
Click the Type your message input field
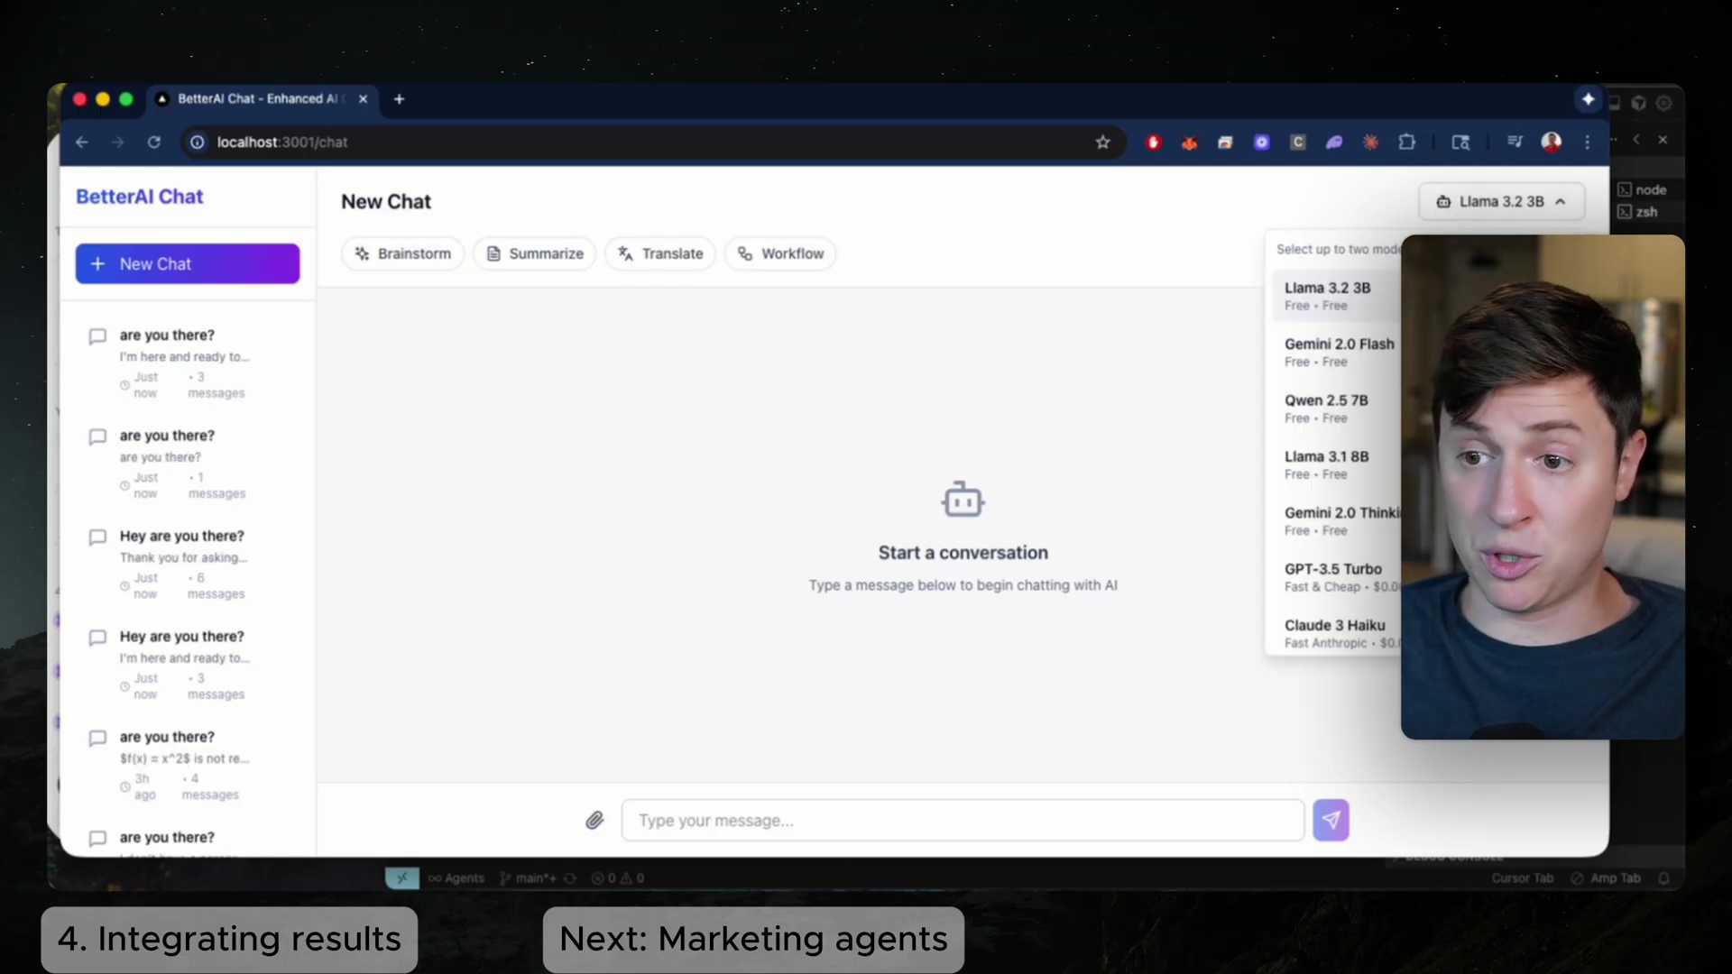(x=963, y=820)
